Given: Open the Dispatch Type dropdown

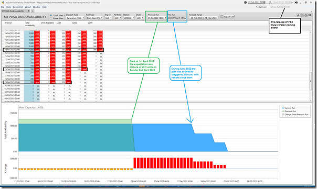Looking at the screenshot, I should tap(75, 18).
